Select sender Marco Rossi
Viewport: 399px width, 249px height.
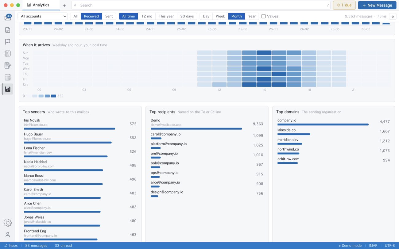coord(80,179)
